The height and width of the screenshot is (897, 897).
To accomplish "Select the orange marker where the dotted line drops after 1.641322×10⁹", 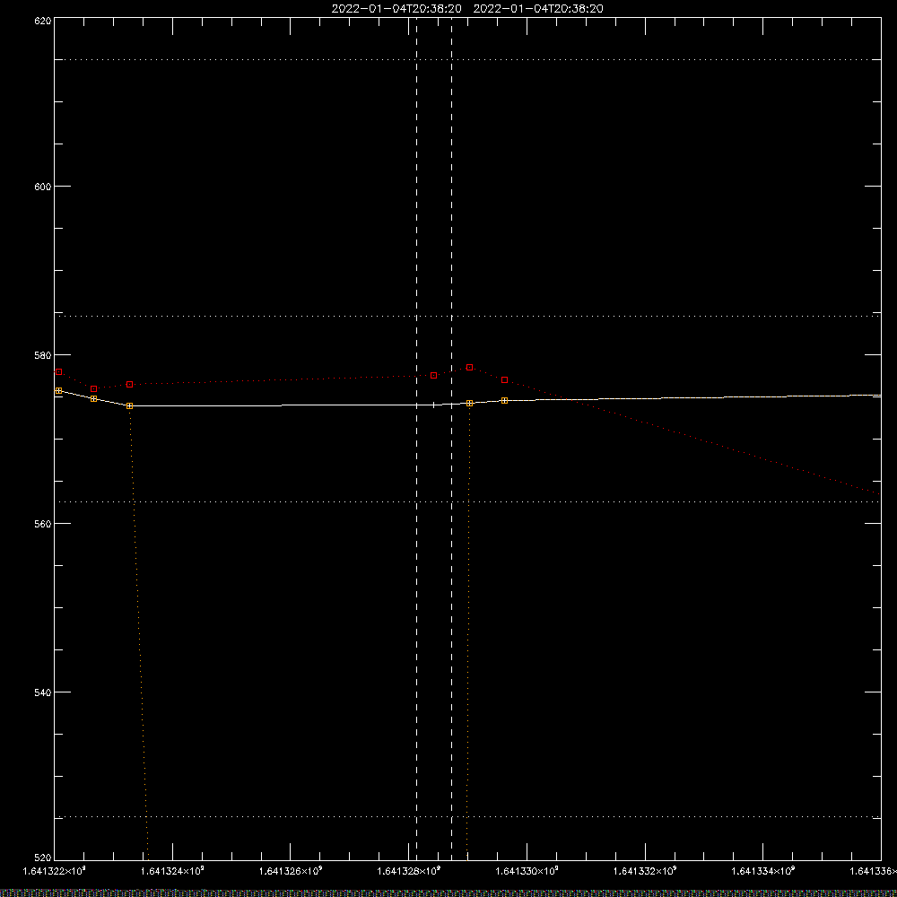I will 130,405.
